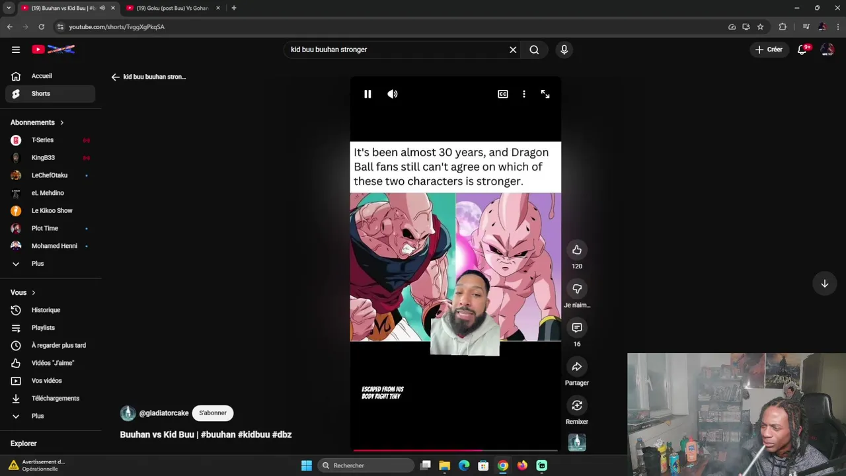The image size is (846, 476).
Task: Reload the page
Action: pos(41,27)
